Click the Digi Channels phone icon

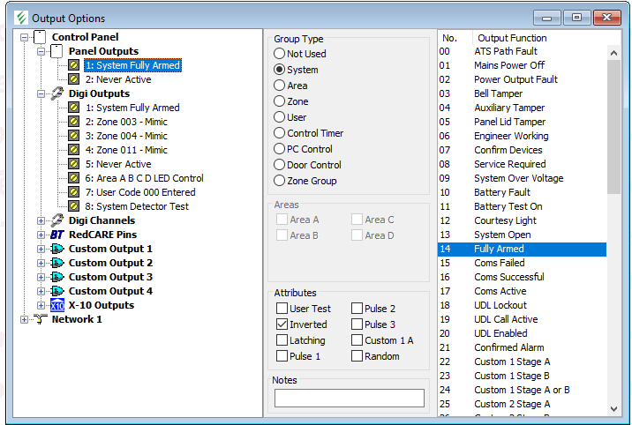tap(57, 220)
